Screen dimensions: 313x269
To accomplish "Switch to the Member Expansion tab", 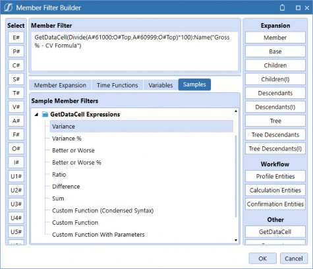I will 60,85.
